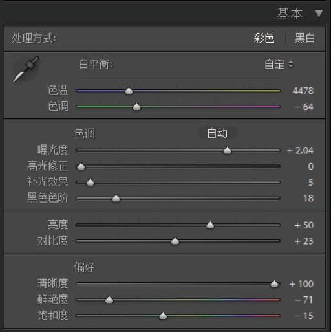
Task: Collapse the 基本 panel triangle
Action: tap(319, 14)
